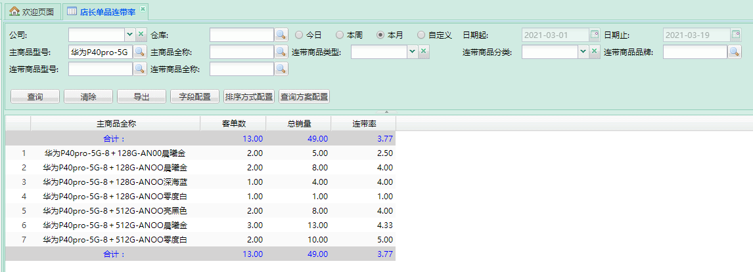Switch to the 欢迎页面 tab
The image size is (753, 272).
tap(33, 12)
